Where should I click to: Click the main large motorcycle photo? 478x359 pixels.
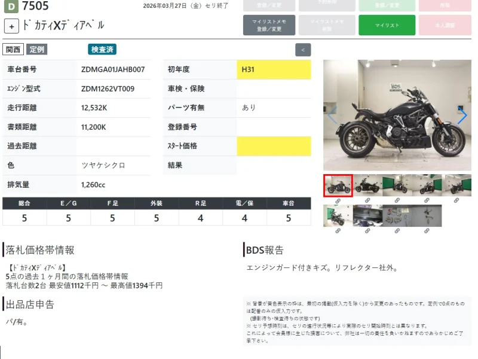(x=397, y=115)
